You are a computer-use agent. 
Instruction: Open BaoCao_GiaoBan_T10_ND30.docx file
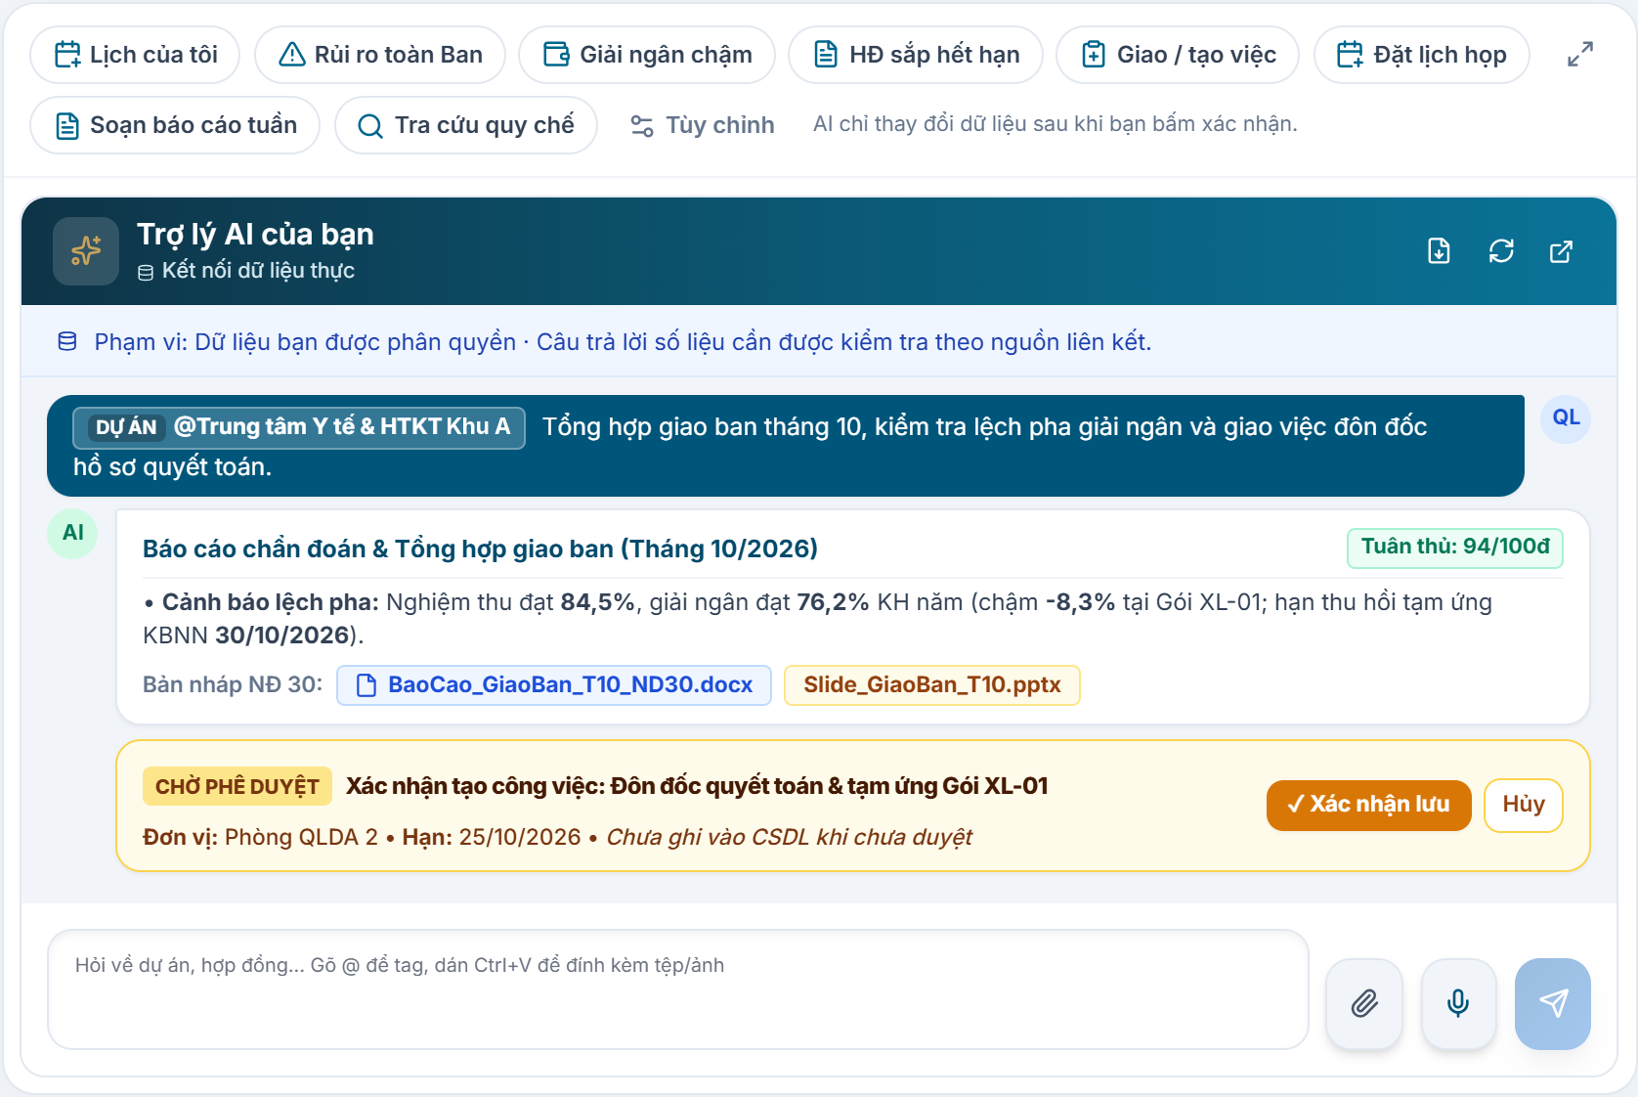click(554, 685)
